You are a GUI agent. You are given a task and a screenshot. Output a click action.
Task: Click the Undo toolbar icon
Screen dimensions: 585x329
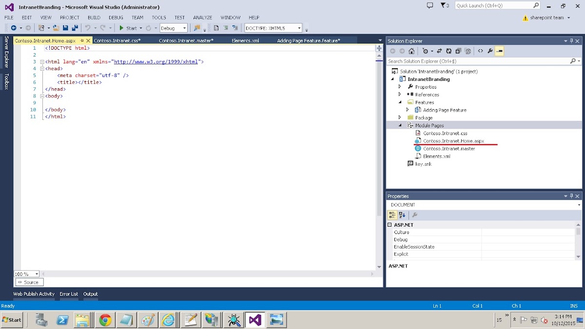[88, 28]
